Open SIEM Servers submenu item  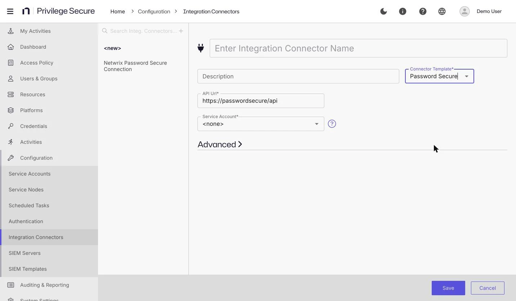(49, 253)
